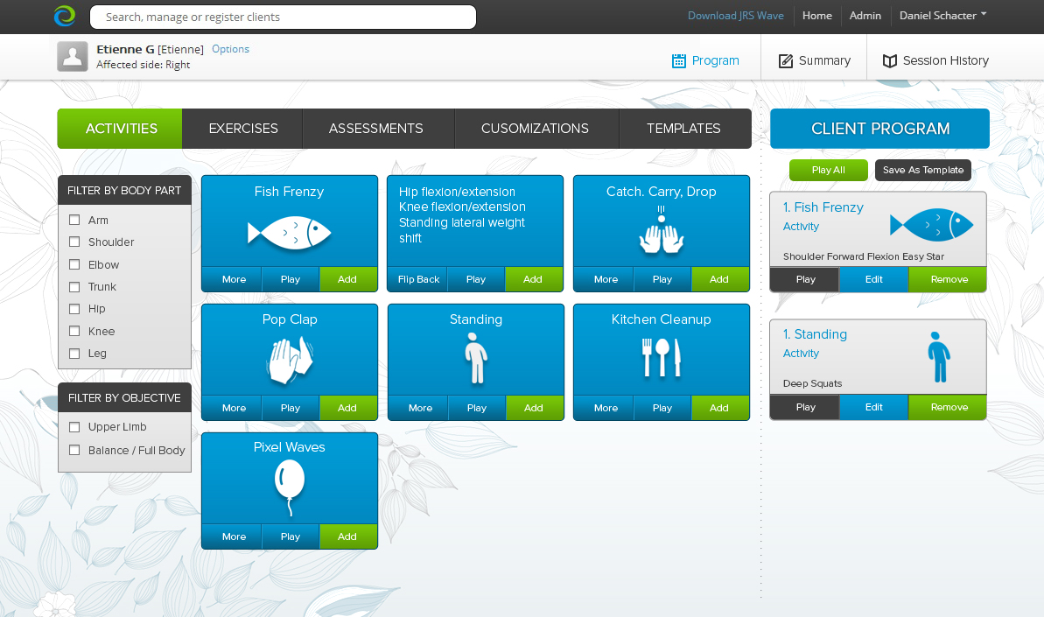The height and width of the screenshot is (617, 1044).
Task: Check the Upper Limb objective filter
Action: 74,426
